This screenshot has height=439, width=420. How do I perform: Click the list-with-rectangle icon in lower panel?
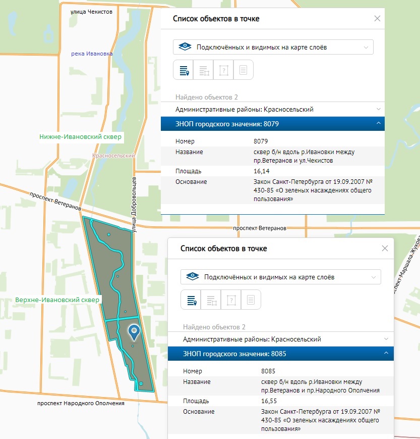click(x=211, y=300)
